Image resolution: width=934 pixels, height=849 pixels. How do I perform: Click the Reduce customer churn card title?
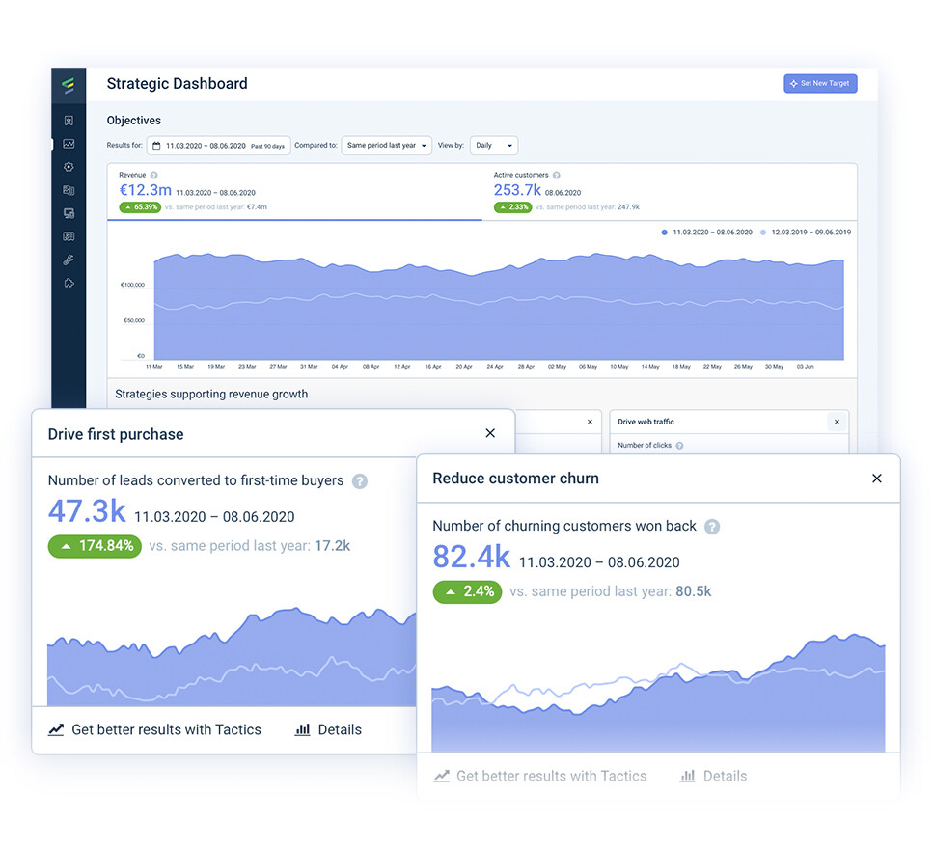(516, 479)
